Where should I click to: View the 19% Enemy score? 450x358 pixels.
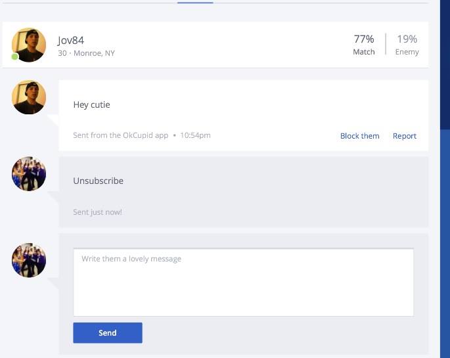[x=407, y=45]
